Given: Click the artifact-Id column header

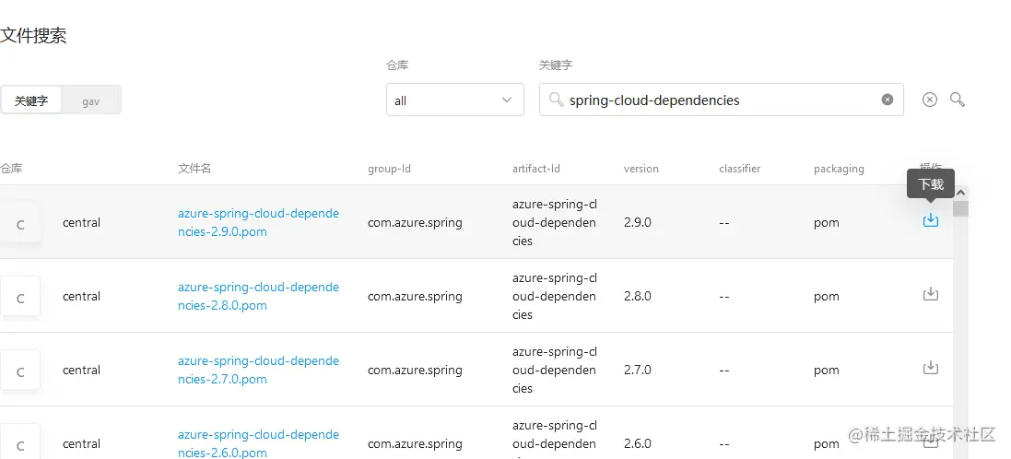Looking at the screenshot, I should pyautogui.click(x=536, y=169).
